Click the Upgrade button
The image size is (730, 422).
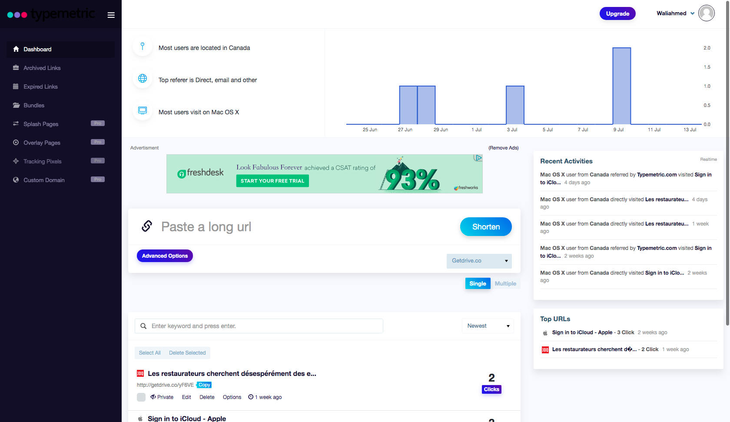click(x=617, y=13)
